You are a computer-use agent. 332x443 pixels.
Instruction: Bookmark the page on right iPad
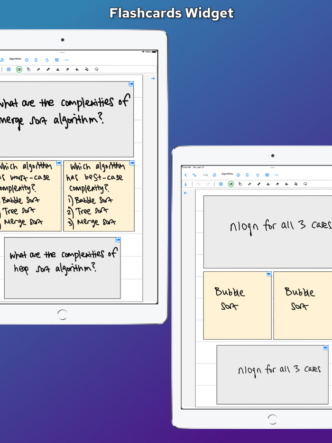247,175
